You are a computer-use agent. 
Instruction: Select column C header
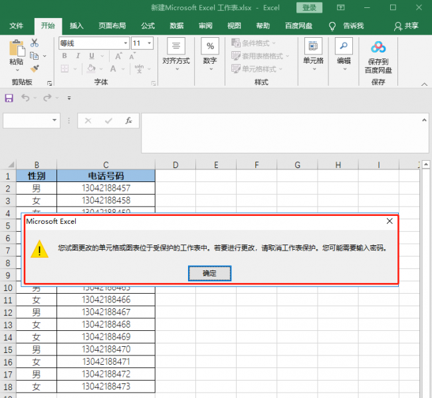click(106, 165)
